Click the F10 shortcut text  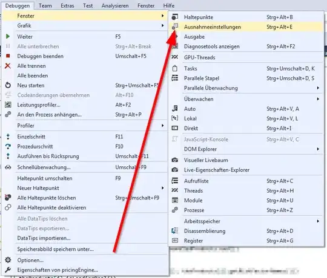[x=119, y=146]
